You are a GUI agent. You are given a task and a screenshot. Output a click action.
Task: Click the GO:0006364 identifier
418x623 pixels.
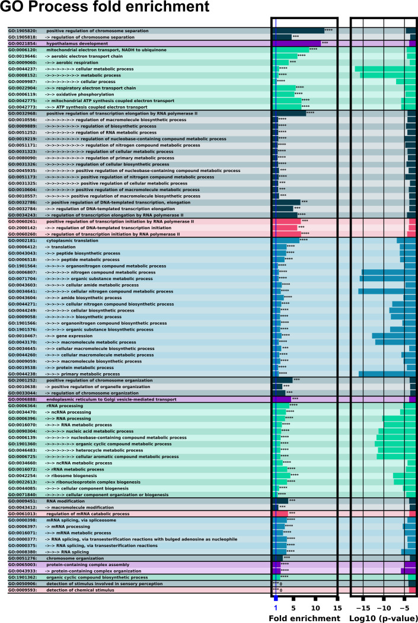[23, 406]
